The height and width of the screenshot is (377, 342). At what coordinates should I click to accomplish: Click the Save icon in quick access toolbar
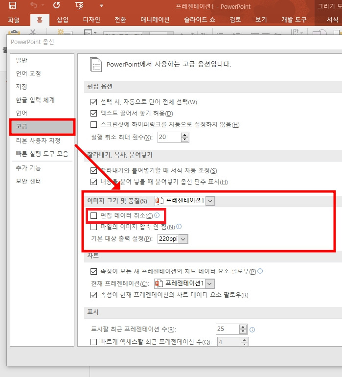pos(13,5)
